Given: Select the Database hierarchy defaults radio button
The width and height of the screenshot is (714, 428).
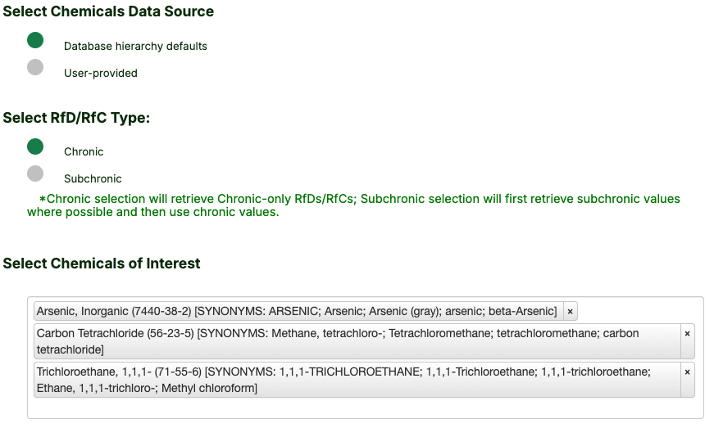Looking at the screenshot, I should [35, 41].
